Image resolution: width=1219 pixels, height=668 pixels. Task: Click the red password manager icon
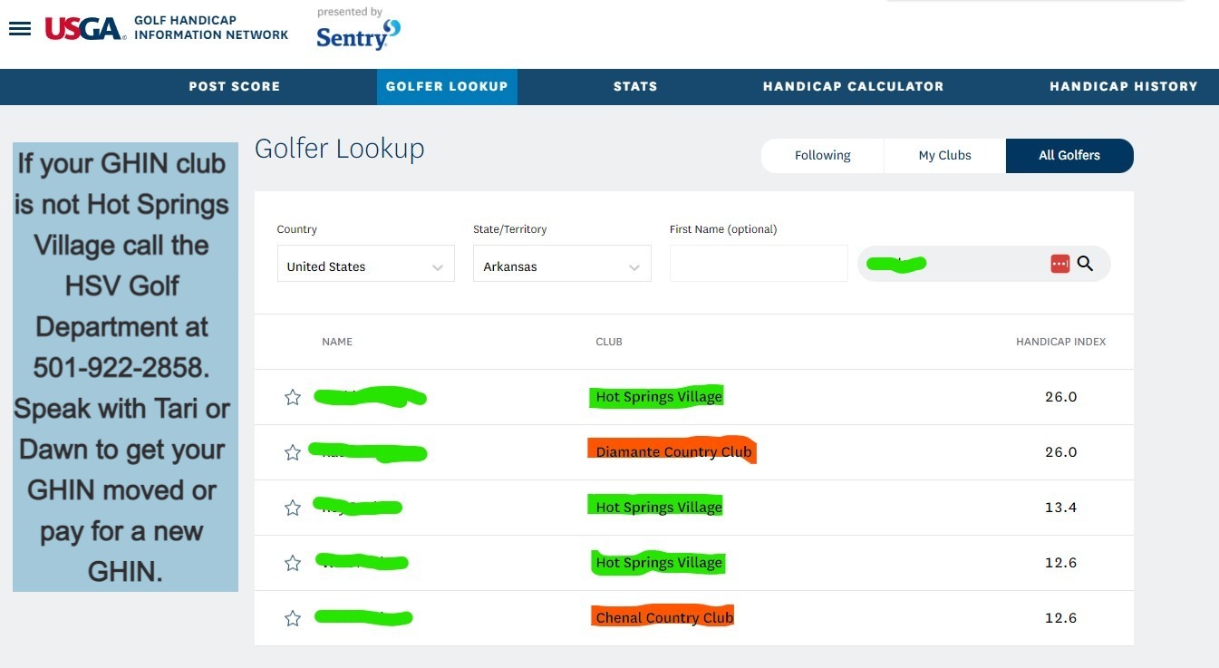[1059, 264]
